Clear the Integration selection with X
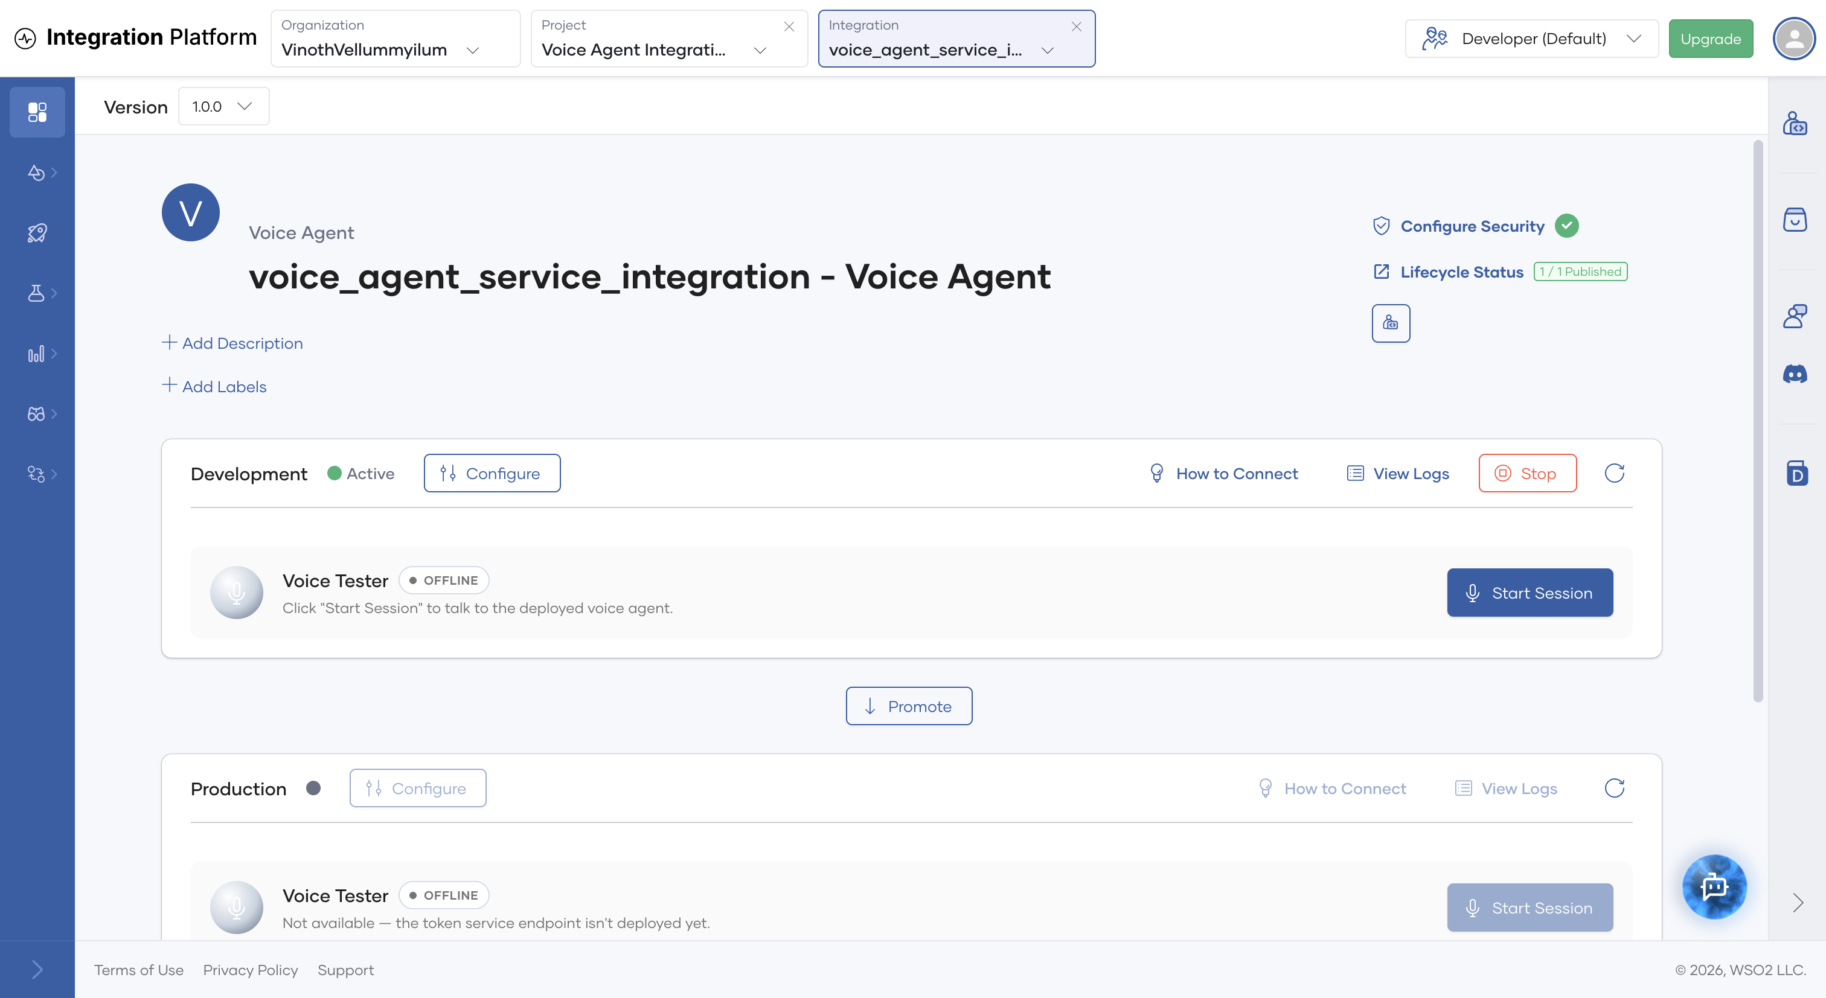The width and height of the screenshot is (1826, 998). click(1076, 26)
